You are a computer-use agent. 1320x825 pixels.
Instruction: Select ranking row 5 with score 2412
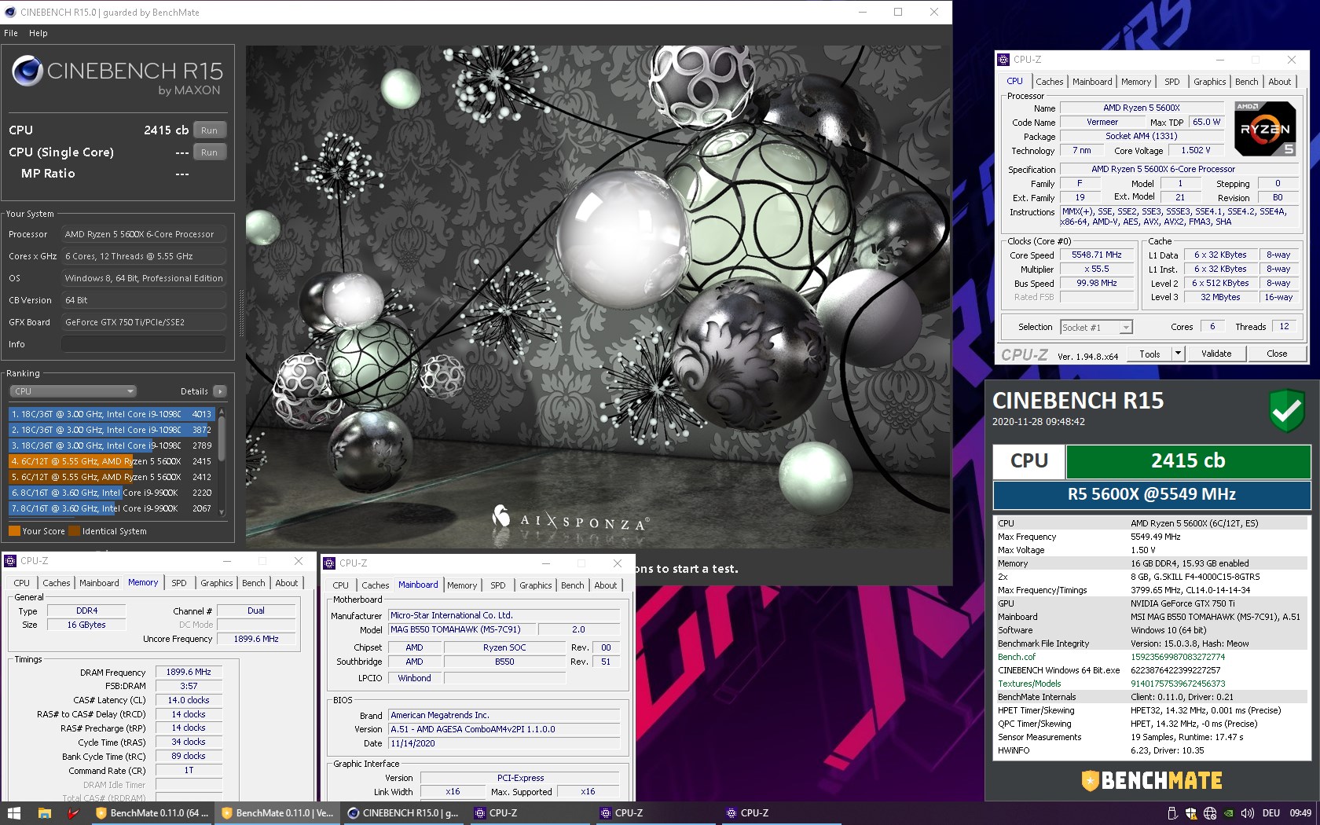click(x=112, y=477)
